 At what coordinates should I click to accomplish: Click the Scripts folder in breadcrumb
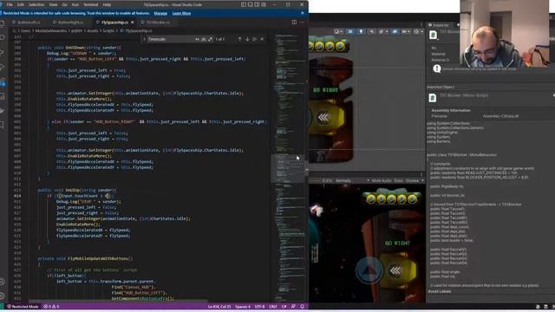coord(108,31)
